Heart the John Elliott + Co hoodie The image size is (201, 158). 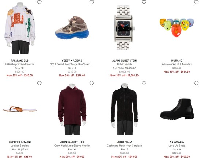[92, 83]
